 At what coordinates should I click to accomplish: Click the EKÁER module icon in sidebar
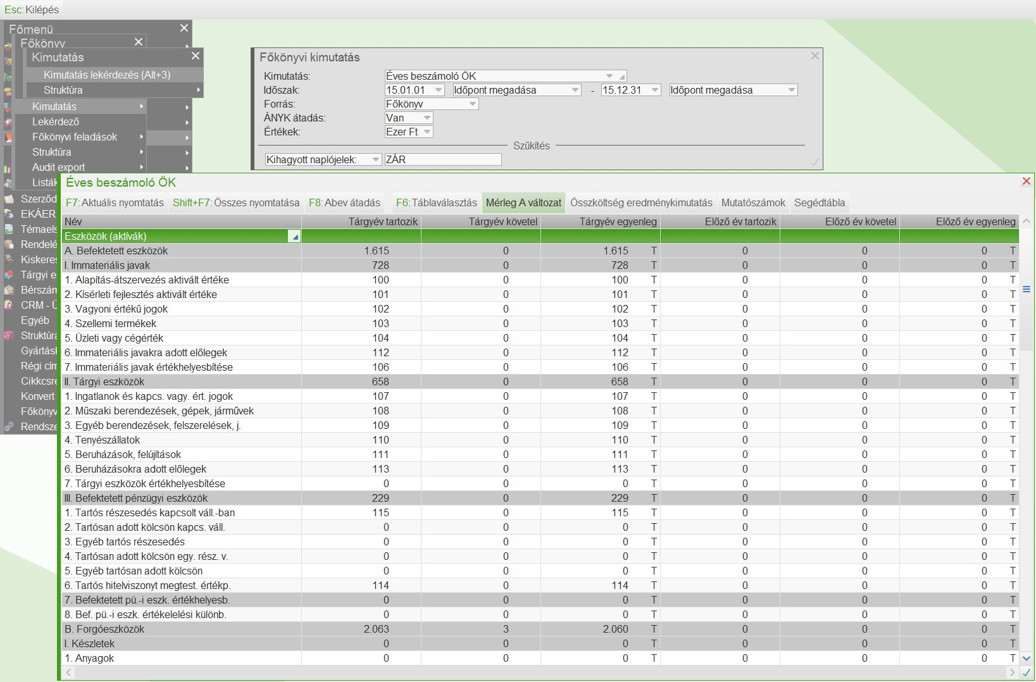tap(9, 214)
